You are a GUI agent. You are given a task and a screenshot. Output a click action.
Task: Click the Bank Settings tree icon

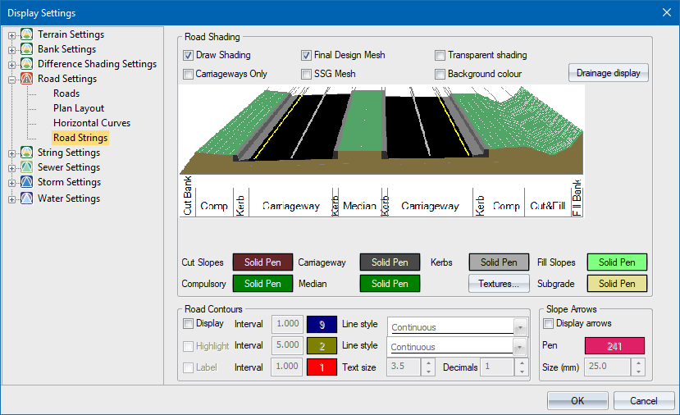tap(27, 49)
